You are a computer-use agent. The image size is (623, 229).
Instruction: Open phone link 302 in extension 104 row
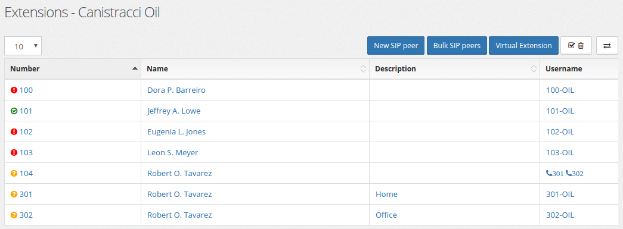[575, 174]
